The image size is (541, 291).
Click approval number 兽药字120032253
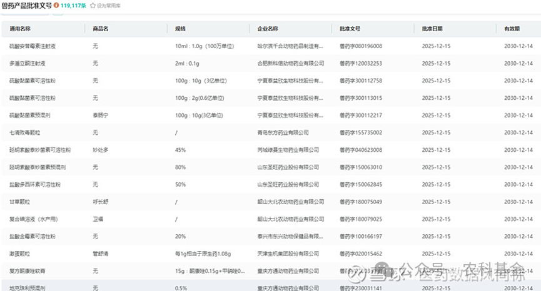(361, 63)
